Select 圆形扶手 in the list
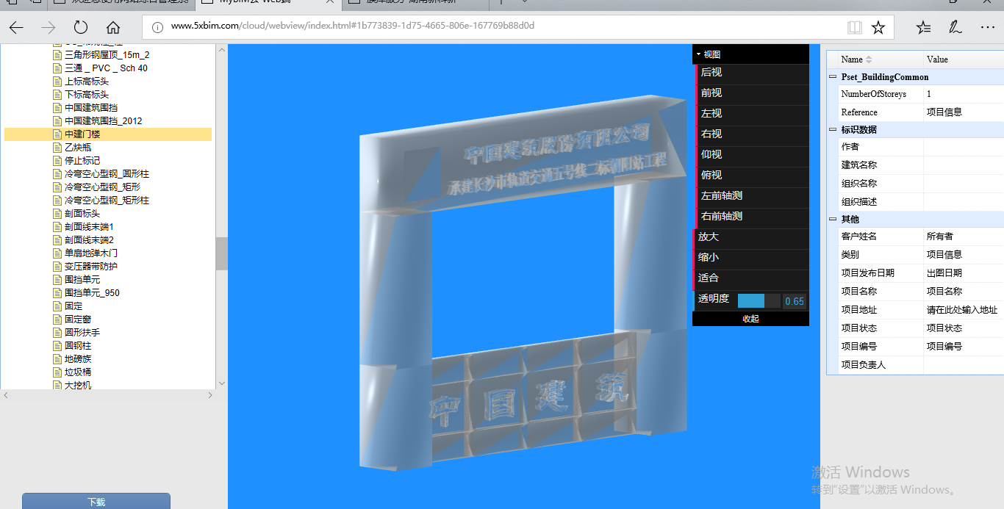This screenshot has width=1004, height=509. [82, 333]
